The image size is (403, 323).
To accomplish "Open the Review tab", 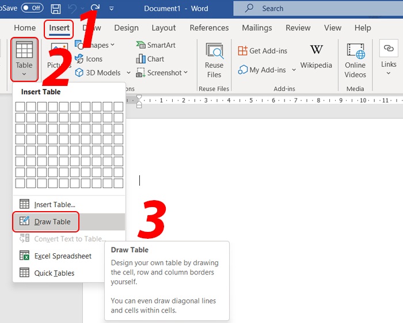I will coord(298,28).
